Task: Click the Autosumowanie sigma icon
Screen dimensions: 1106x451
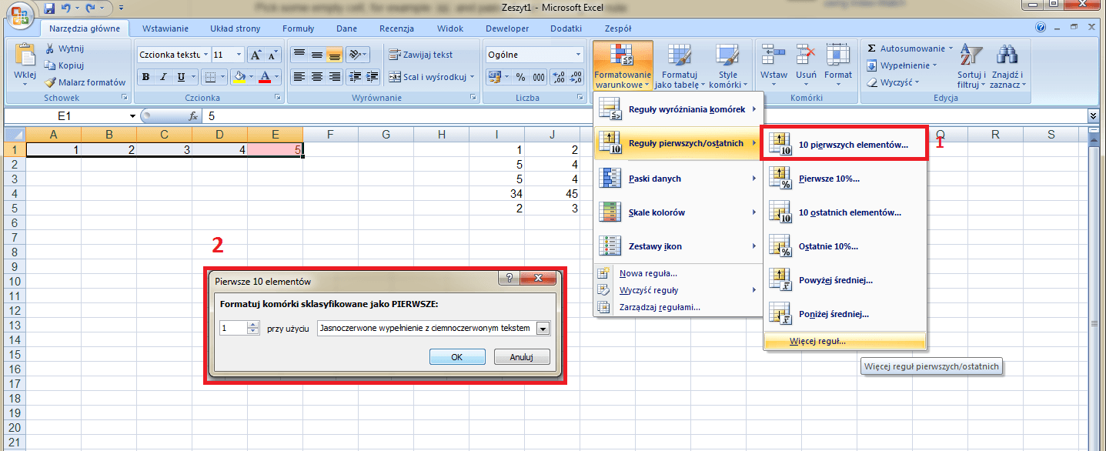Action: pos(872,48)
